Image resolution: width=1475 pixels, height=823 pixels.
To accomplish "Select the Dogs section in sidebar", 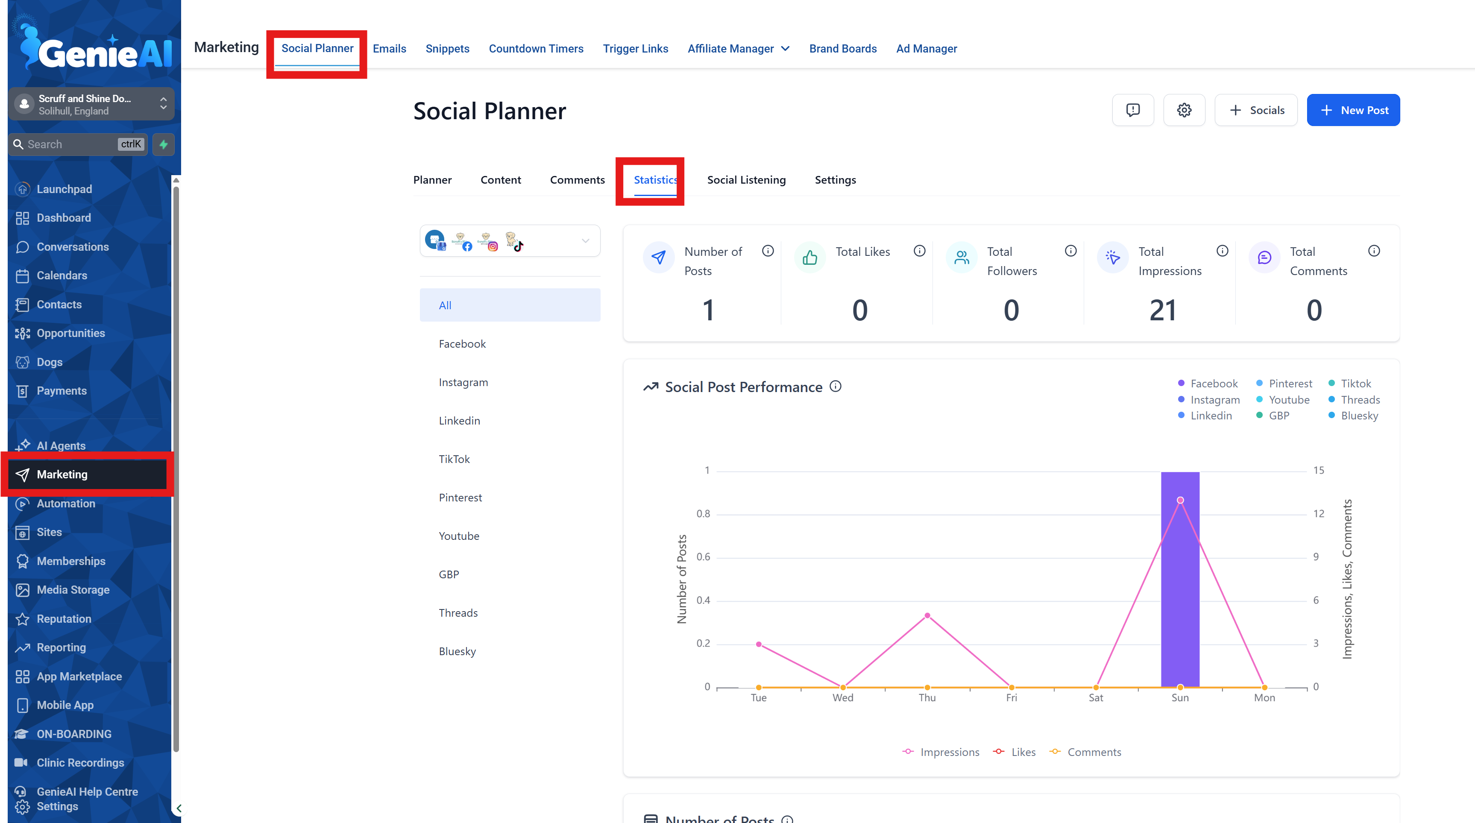I will tap(49, 362).
